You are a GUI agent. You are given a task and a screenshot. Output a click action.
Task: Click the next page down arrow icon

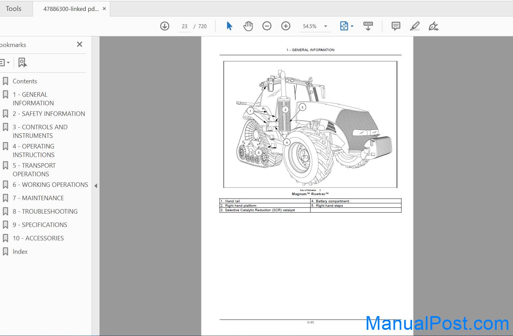pyautogui.click(x=165, y=26)
